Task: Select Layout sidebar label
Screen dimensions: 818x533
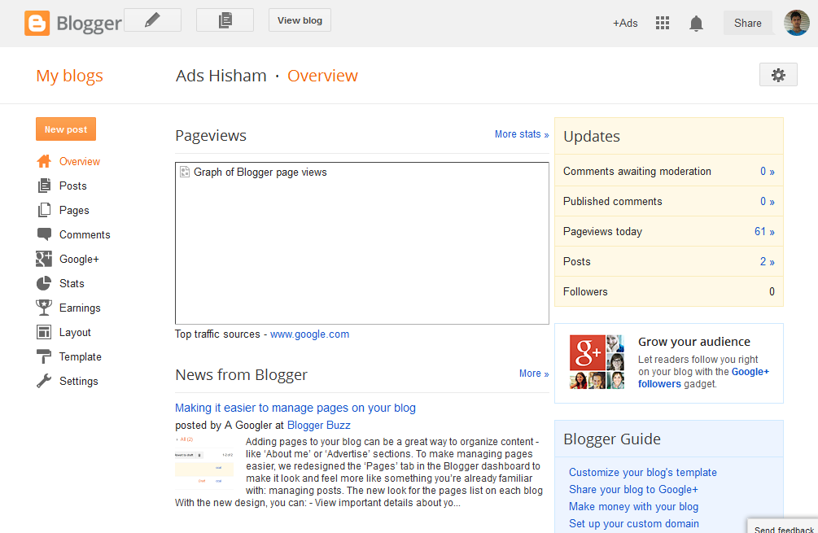Action: click(x=75, y=332)
